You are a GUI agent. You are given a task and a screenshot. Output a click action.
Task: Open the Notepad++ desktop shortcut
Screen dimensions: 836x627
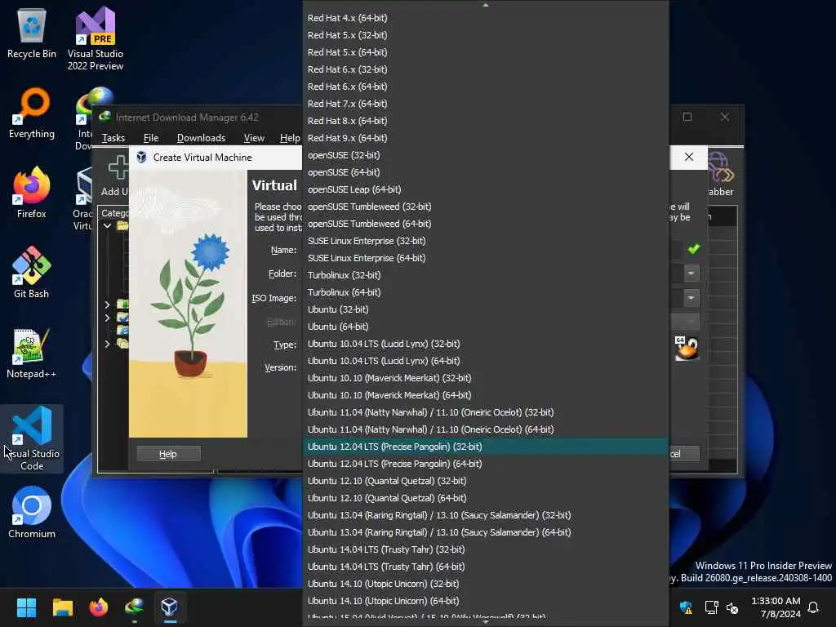(32, 353)
